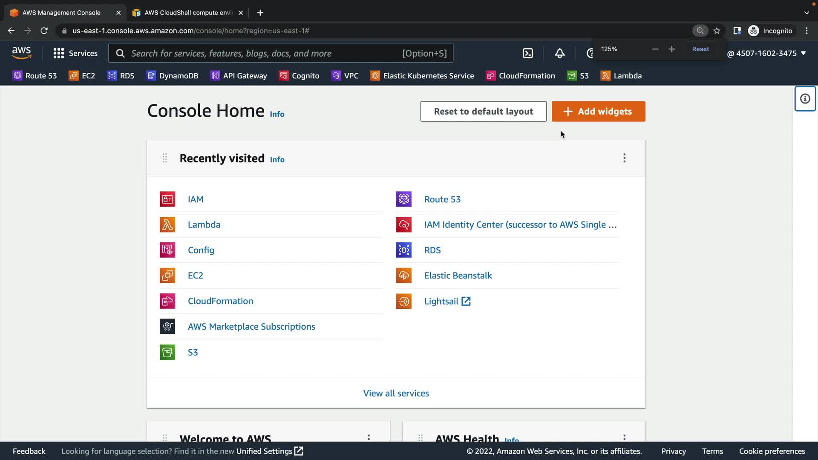
Task: Click the Lambda icon in Recently visited
Action: (167, 224)
